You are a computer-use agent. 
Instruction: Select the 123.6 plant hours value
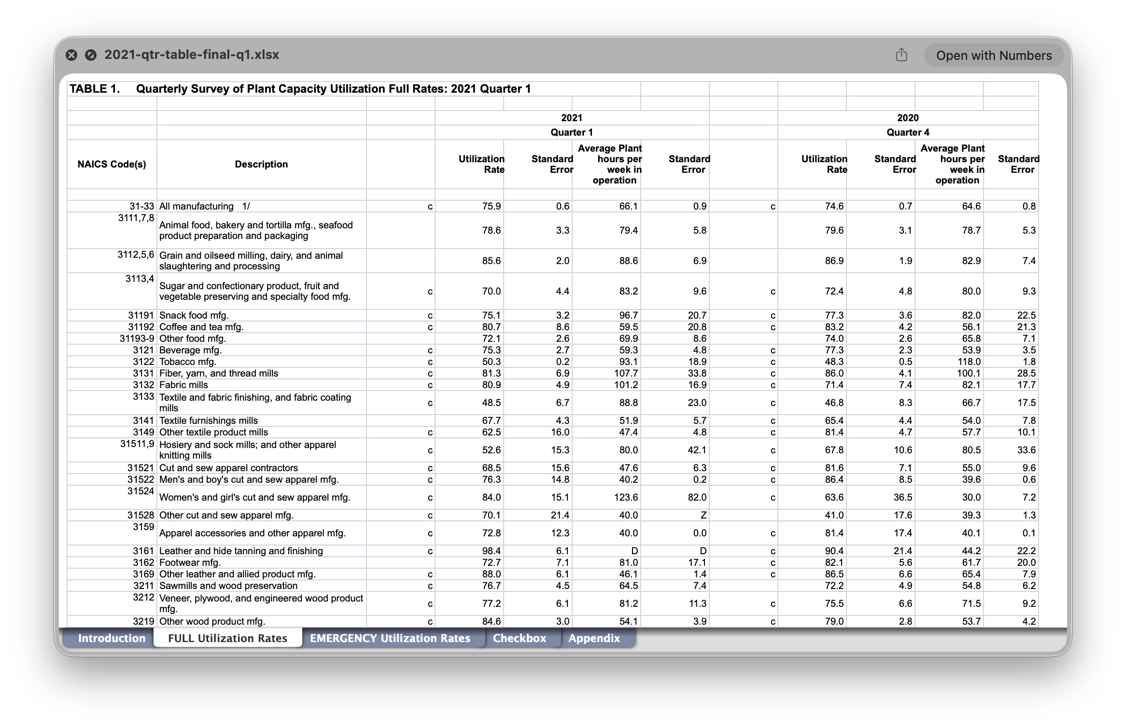point(606,497)
